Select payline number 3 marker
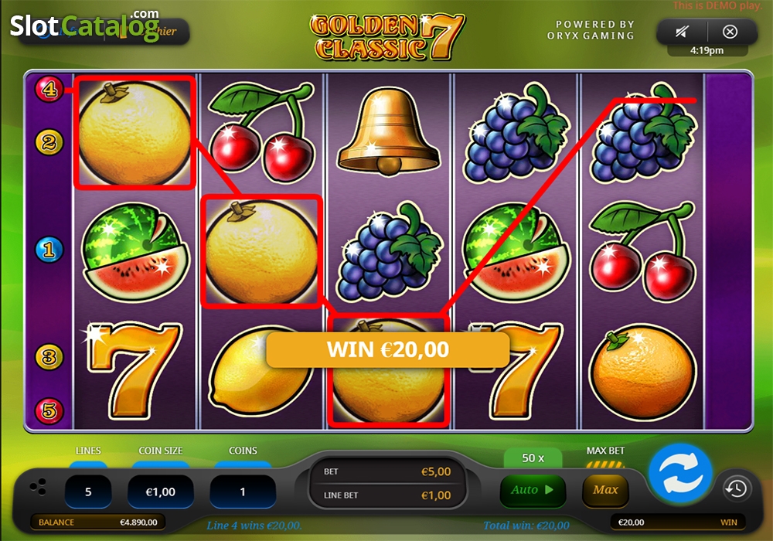The height and width of the screenshot is (541, 773). (49, 356)
